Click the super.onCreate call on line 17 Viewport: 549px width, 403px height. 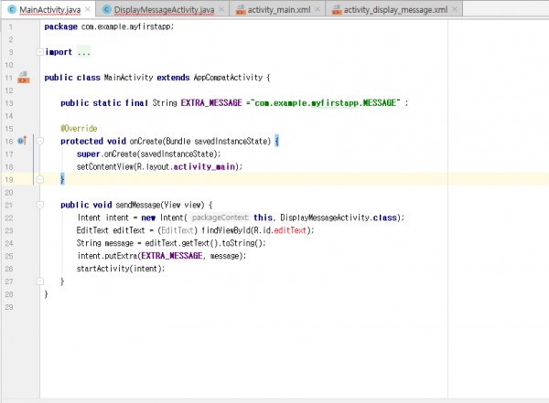[x=148, y=154]
